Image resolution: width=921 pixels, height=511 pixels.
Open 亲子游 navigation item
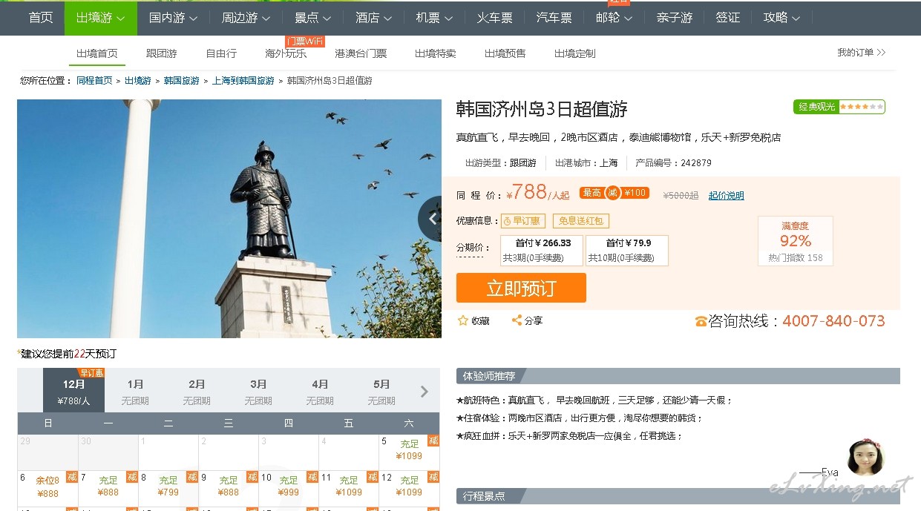click(675, 18)
